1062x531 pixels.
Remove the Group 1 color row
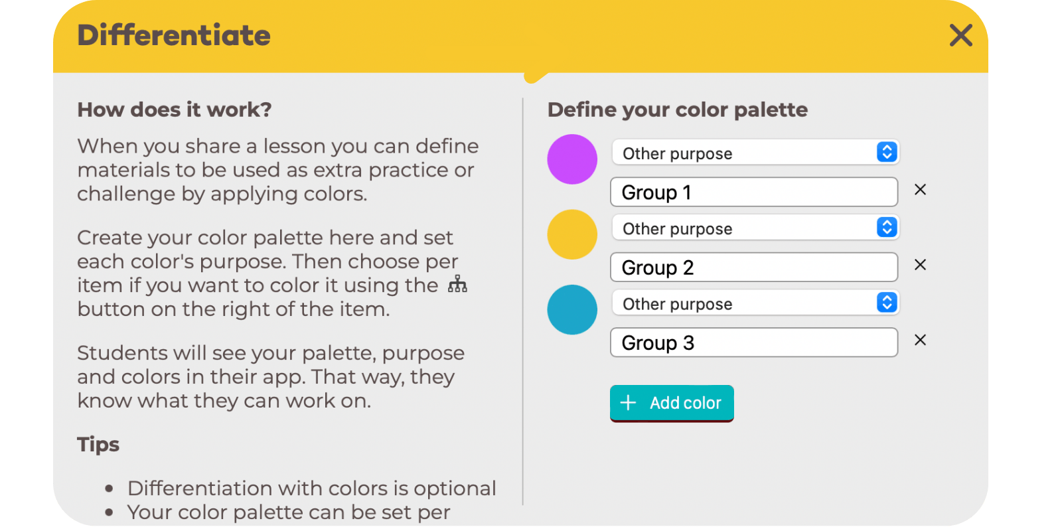[x=920, y=190]
